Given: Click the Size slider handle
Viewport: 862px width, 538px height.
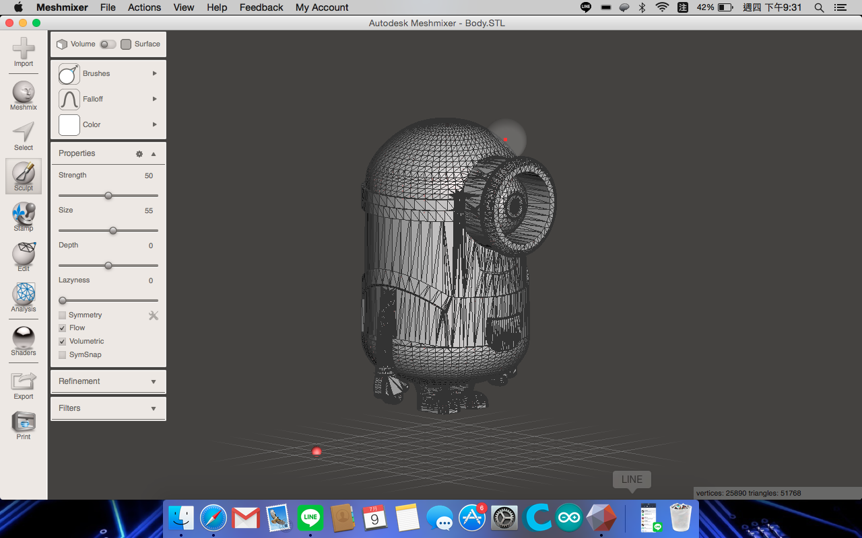Looking at the screenshot, I should (113, 231).
